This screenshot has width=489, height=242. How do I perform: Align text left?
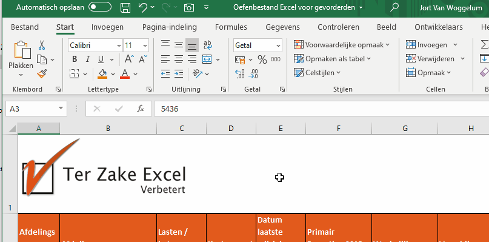(165, 59)
